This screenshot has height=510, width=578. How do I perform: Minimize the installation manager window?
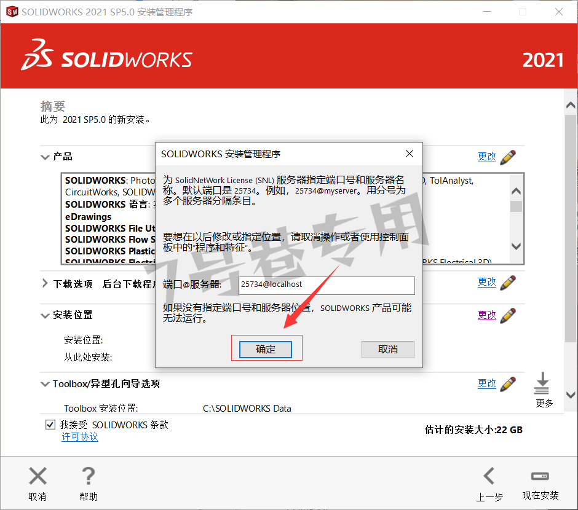pyautogui.click(x=487, y=12)
